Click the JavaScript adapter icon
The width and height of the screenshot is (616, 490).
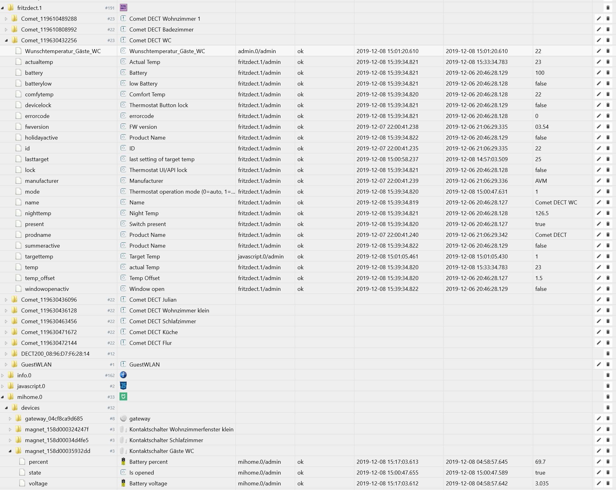[x=123, y=386]
